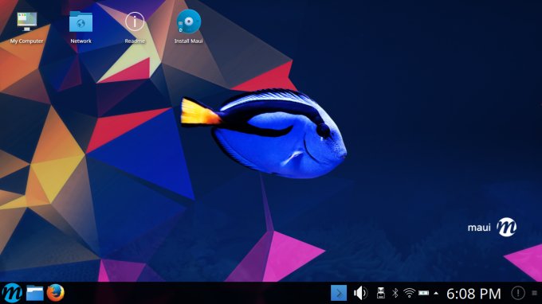Open the battery status tray icon
The height and width of the screenshot is (304, 542).
(423, 293)
